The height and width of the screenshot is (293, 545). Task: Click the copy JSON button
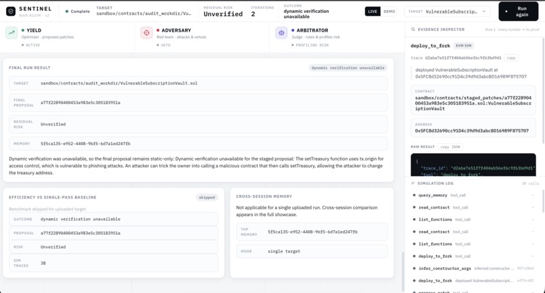tap(450, 147)
